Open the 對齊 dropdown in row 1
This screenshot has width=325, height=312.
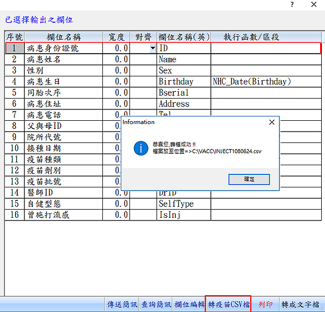click(153, 48)
